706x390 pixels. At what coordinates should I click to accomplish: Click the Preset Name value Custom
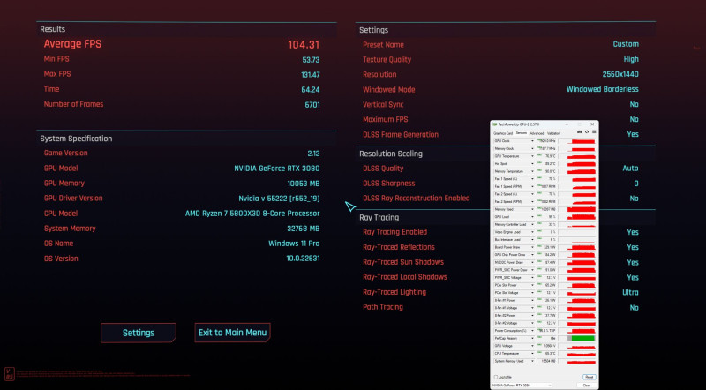626,44
